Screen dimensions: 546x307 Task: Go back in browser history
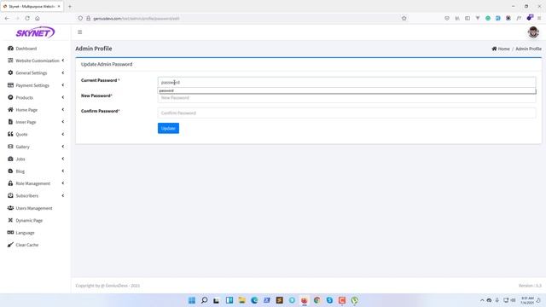[7, 18]
